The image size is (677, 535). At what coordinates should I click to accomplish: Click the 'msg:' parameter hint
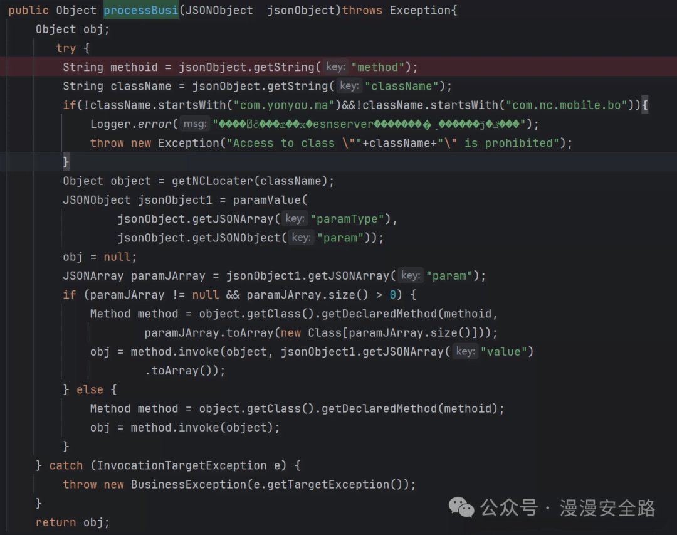(x=195, y=124)
